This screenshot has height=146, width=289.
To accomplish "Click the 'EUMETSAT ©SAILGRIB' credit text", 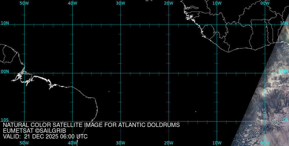I will [34, 131].
